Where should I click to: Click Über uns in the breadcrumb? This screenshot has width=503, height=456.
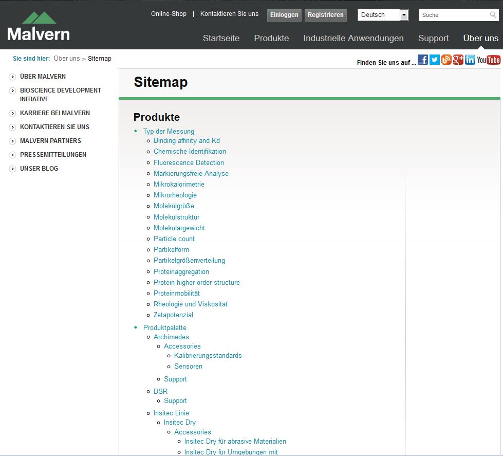tap(67, 59)
